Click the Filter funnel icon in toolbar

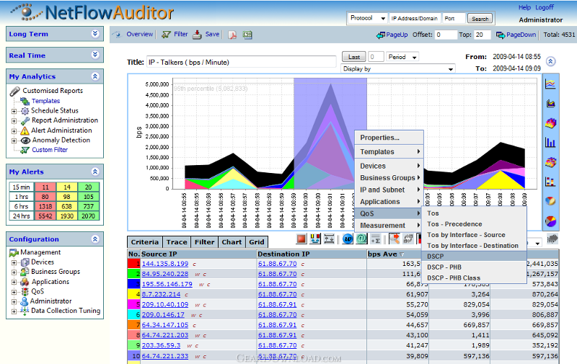(x=167, y=35)
